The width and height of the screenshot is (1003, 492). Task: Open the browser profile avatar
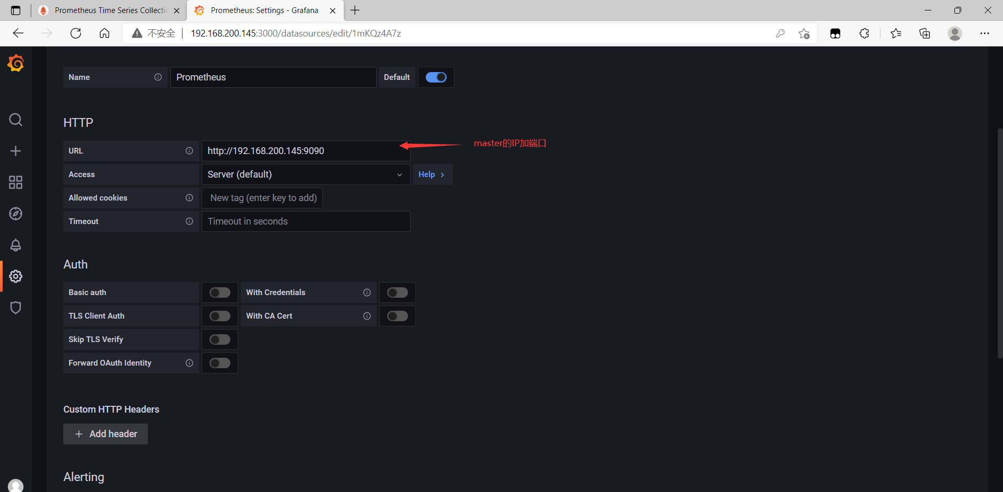[x=955, y=33]
